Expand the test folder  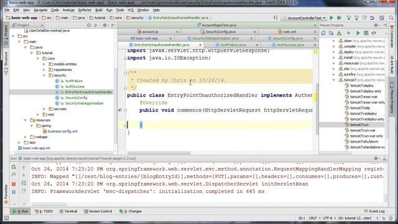click(19, 142)
